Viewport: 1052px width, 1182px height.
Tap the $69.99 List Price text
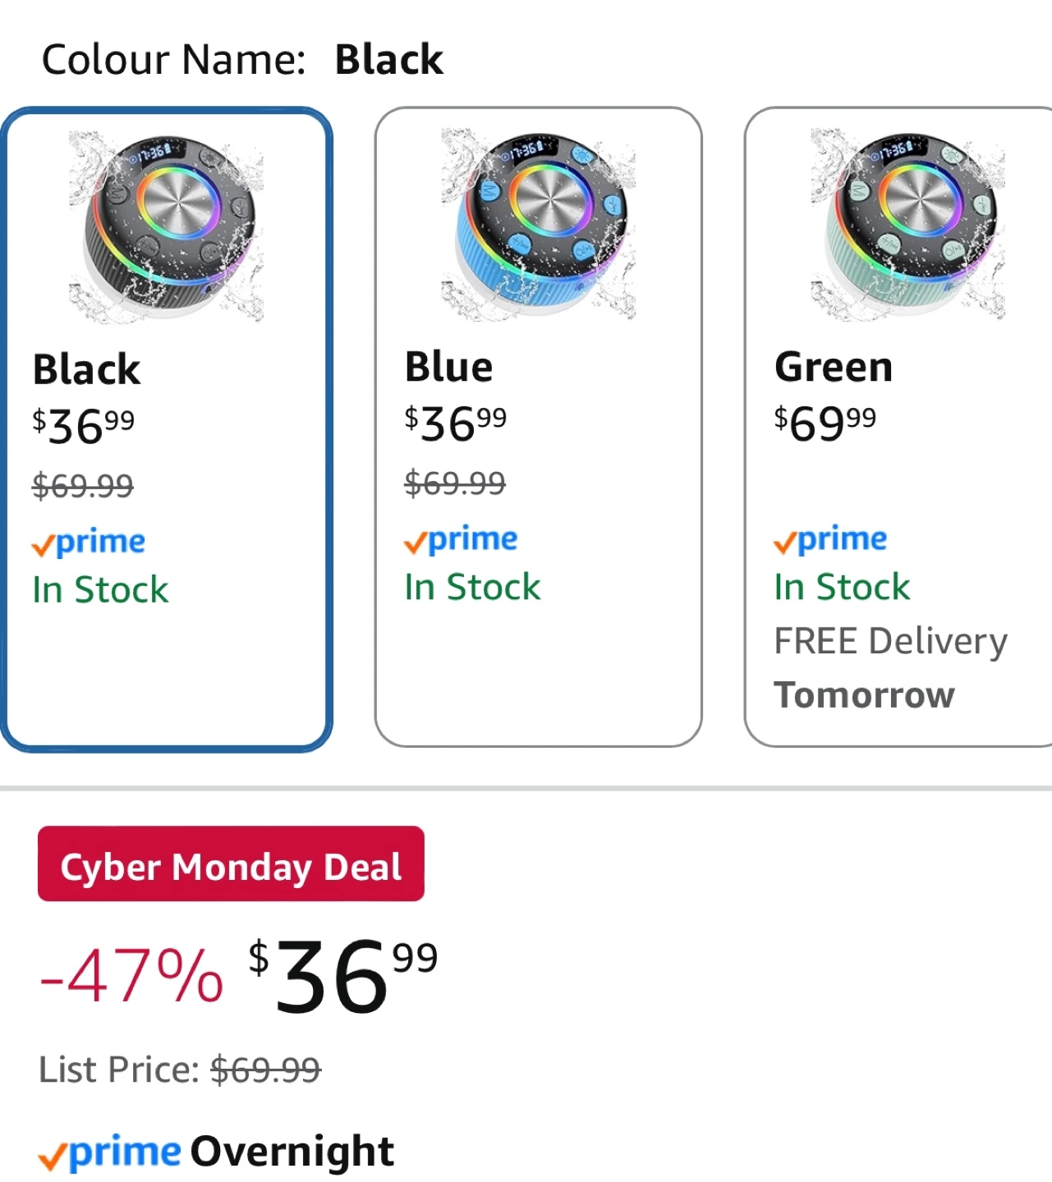click(x=264, y=1070)
